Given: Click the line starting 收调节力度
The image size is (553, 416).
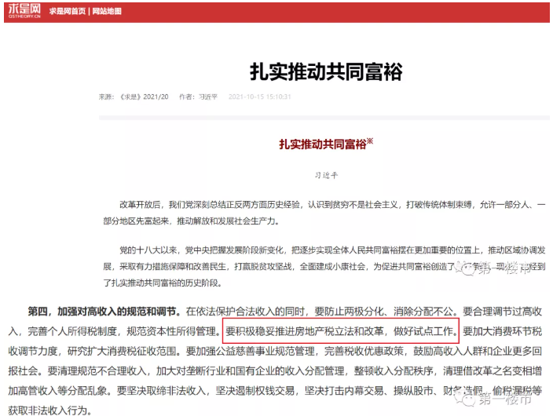Looking at the screenshot, I should 275,351.
